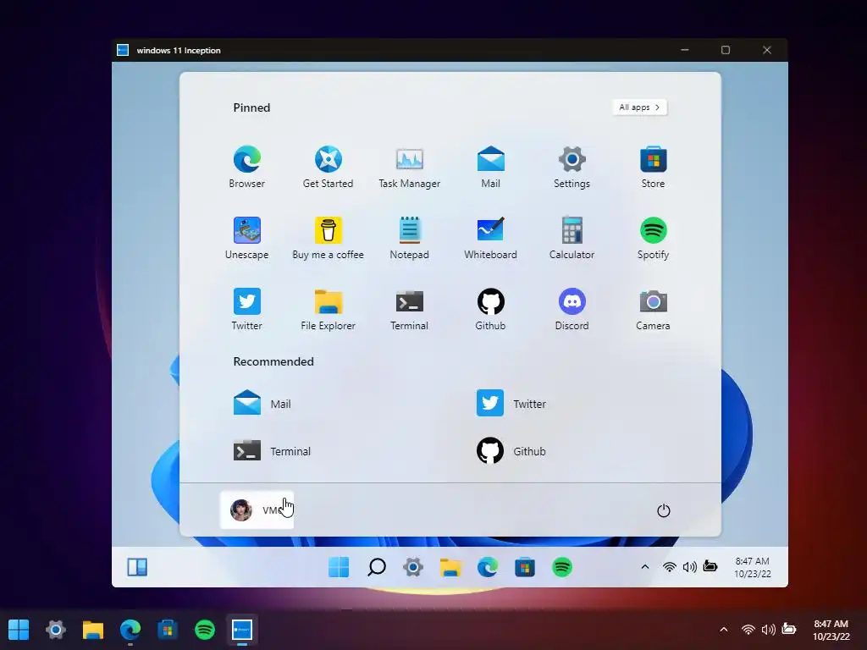Open File Explorer on the outer taskbar

(93, 629)
